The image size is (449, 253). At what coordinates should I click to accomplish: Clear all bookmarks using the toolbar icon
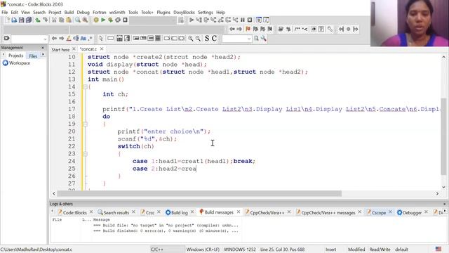click(269, 29)
